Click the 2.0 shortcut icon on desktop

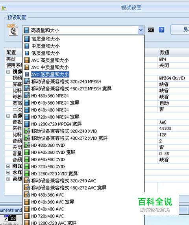[10, 218]
